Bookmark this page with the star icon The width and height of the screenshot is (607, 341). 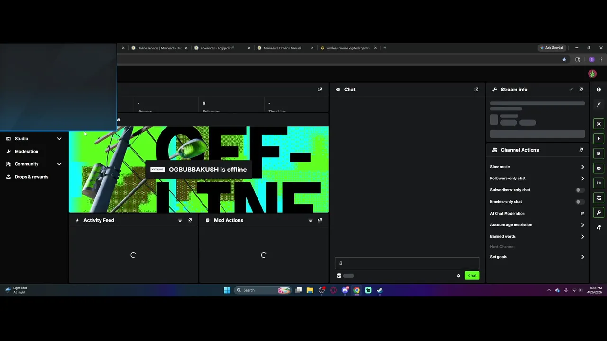tap(564, 60)
